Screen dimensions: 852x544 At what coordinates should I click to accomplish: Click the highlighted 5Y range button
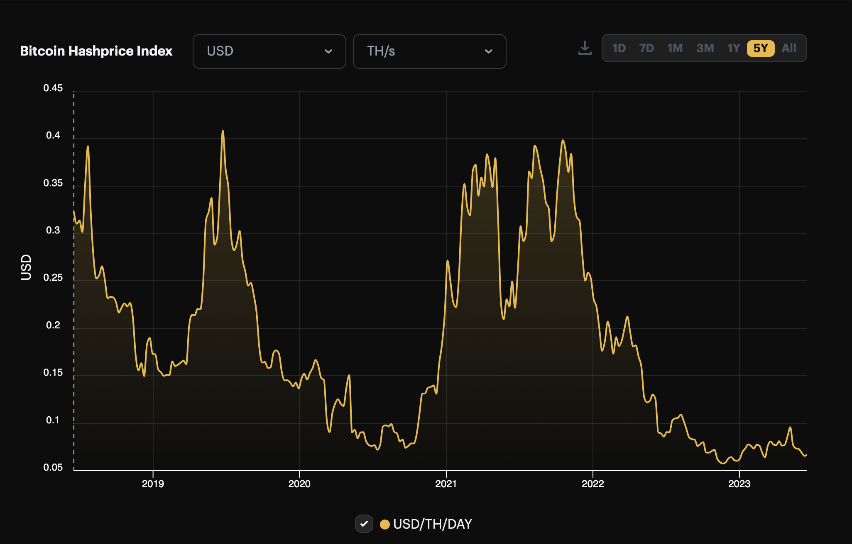[x=761, y=49]
